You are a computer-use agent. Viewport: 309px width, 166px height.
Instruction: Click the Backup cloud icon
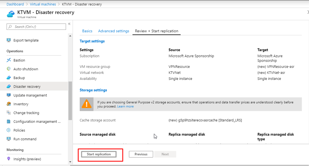9,78
